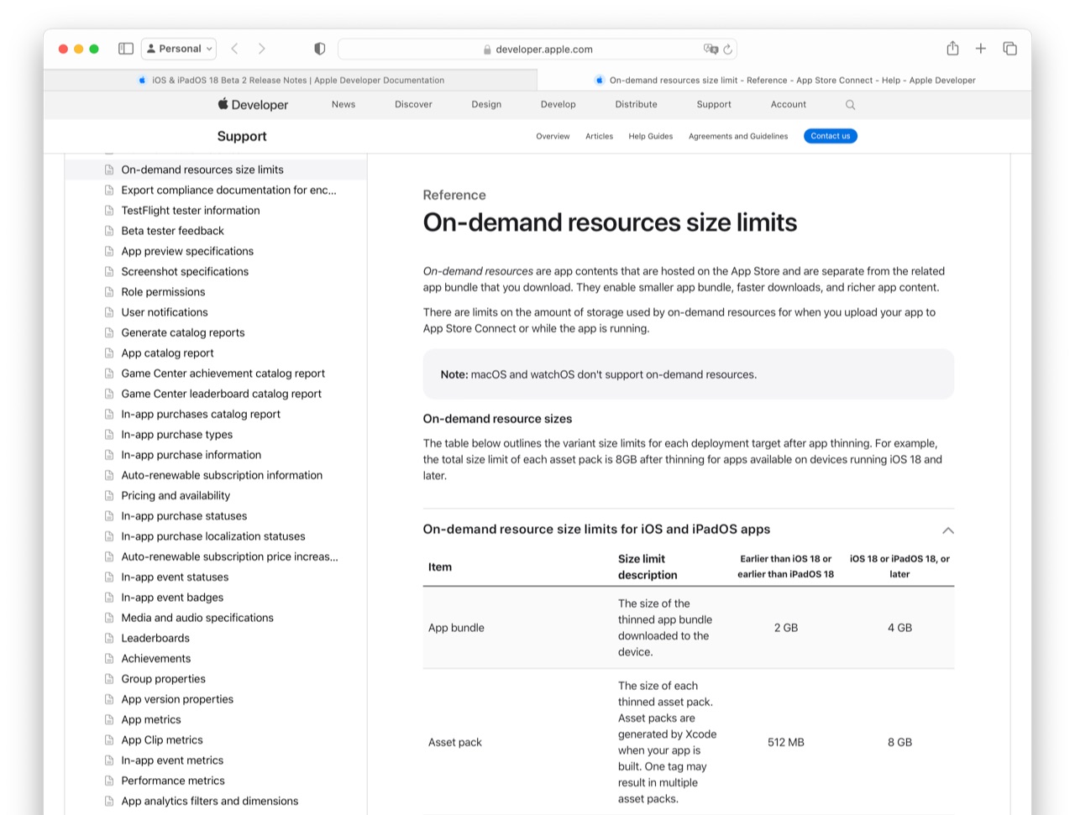The image size is (1075, 815).
Task: Open the Share icon in toolbar
Action: coord(952,48)
